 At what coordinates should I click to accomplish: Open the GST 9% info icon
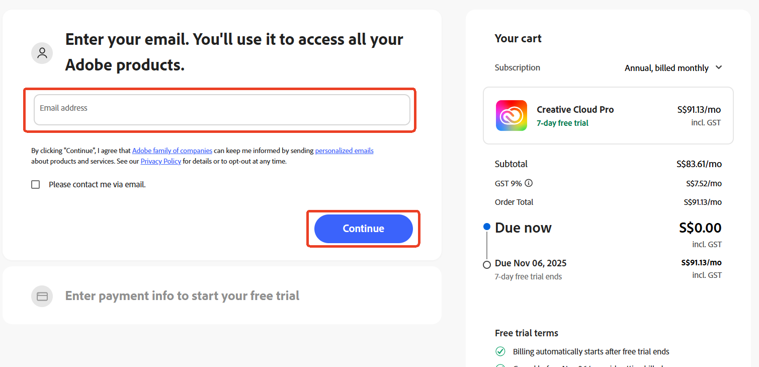[529, 183]
